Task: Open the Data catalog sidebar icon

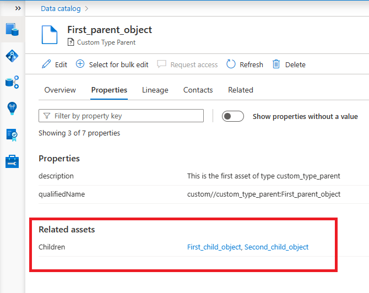Action: tap(12, 29)
